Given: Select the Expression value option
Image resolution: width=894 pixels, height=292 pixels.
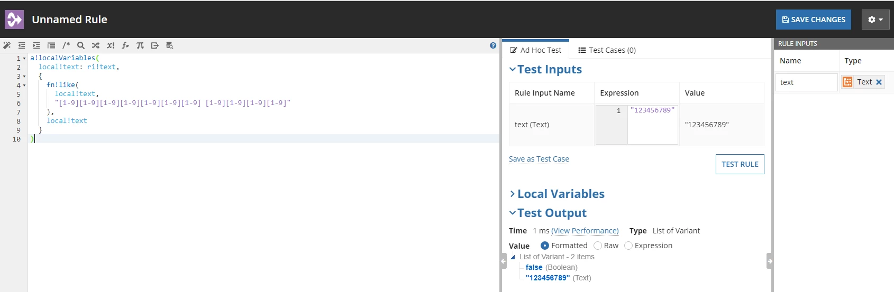Looking at the screenshot, I should tap(628, 246).
